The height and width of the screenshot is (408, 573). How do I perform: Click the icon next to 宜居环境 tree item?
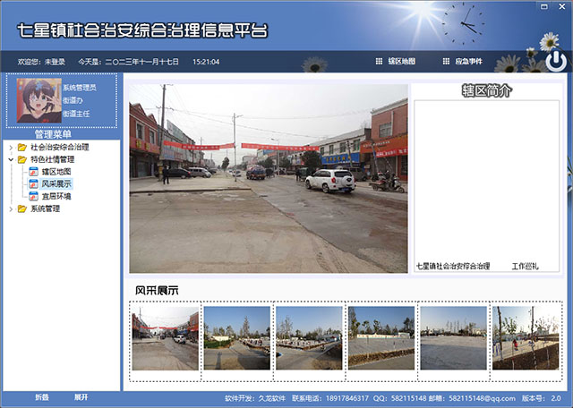pos(34,196)
